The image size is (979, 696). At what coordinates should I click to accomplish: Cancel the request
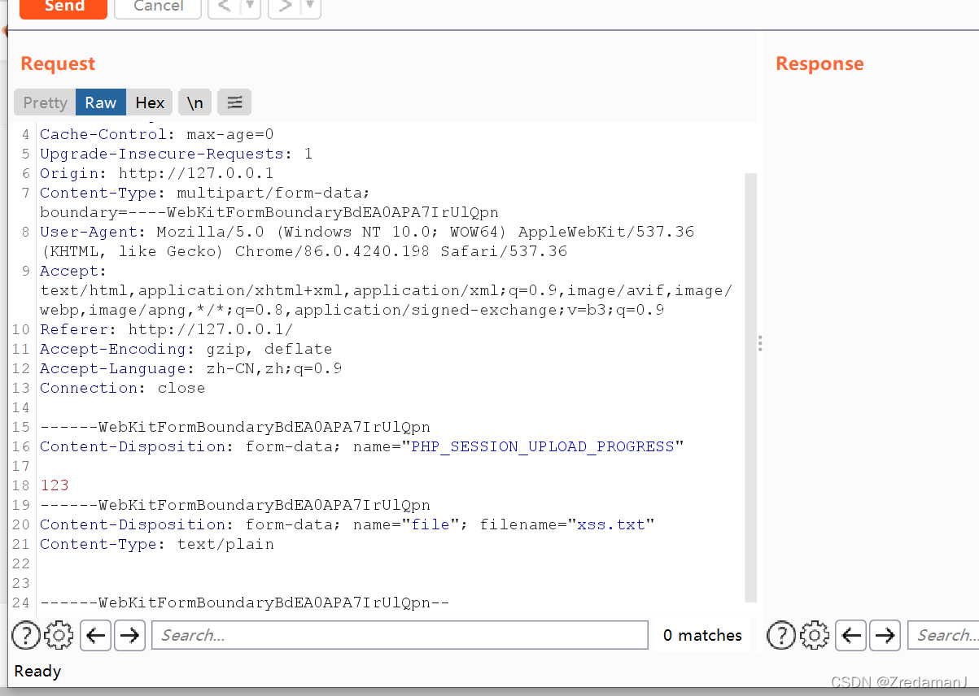157,7
